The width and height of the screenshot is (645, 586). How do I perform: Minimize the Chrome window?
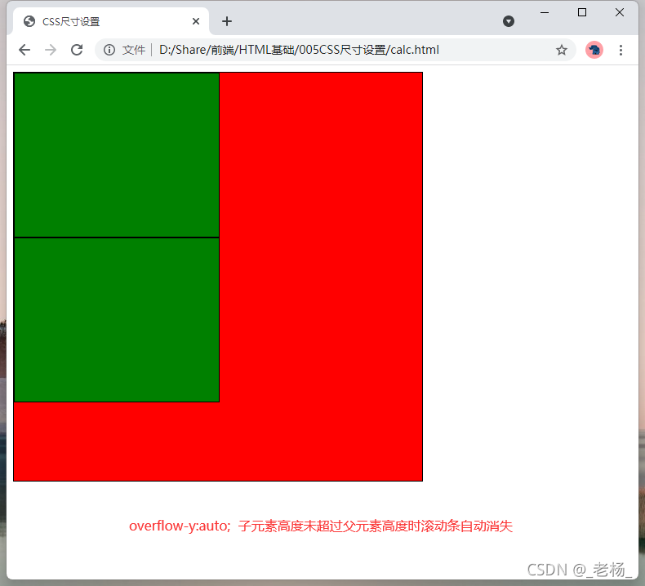tap(545, 12)
